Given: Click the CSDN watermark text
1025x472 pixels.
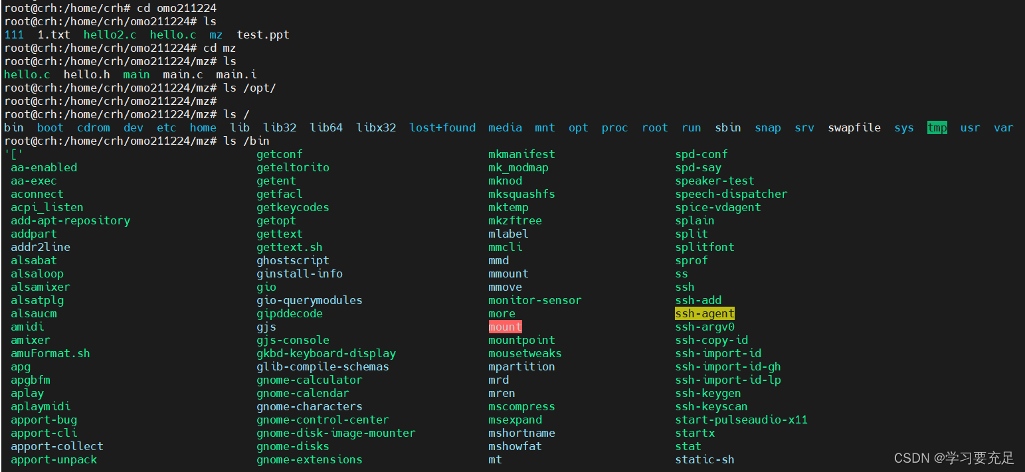Looking at the screenshot, I should [950, 458].
